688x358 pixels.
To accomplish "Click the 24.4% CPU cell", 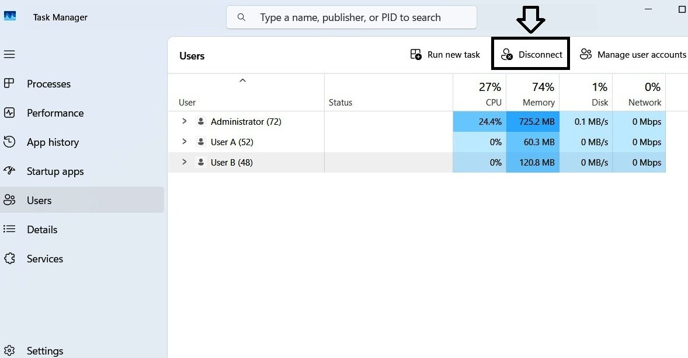I will pyautogui.click(x=479, y=121).
